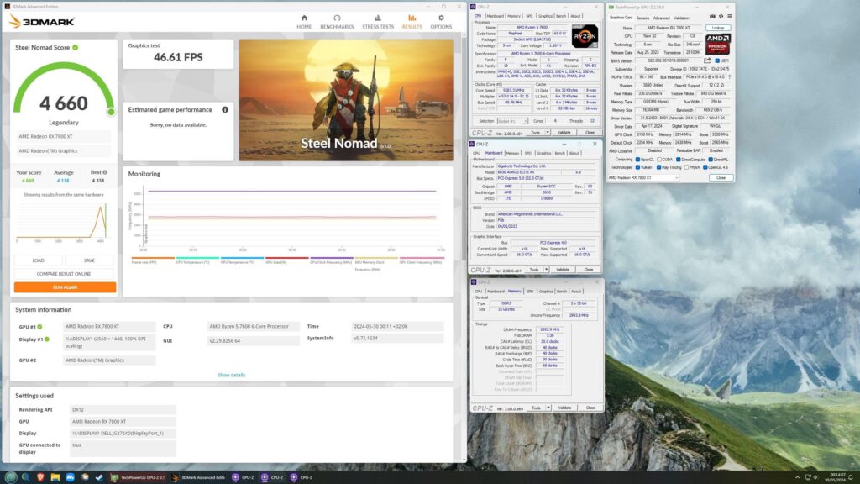The height and width of the screenshot is (484, 860).
Task: Toggle the OpenGL 4.6 checkbox in GPU-Z
Action: [705, 167]
